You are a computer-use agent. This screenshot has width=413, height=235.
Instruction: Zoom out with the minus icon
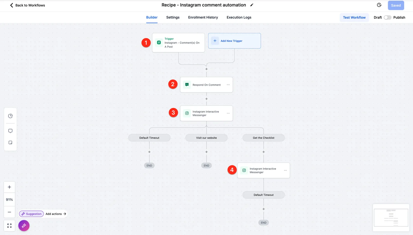[x=9, y=212]
